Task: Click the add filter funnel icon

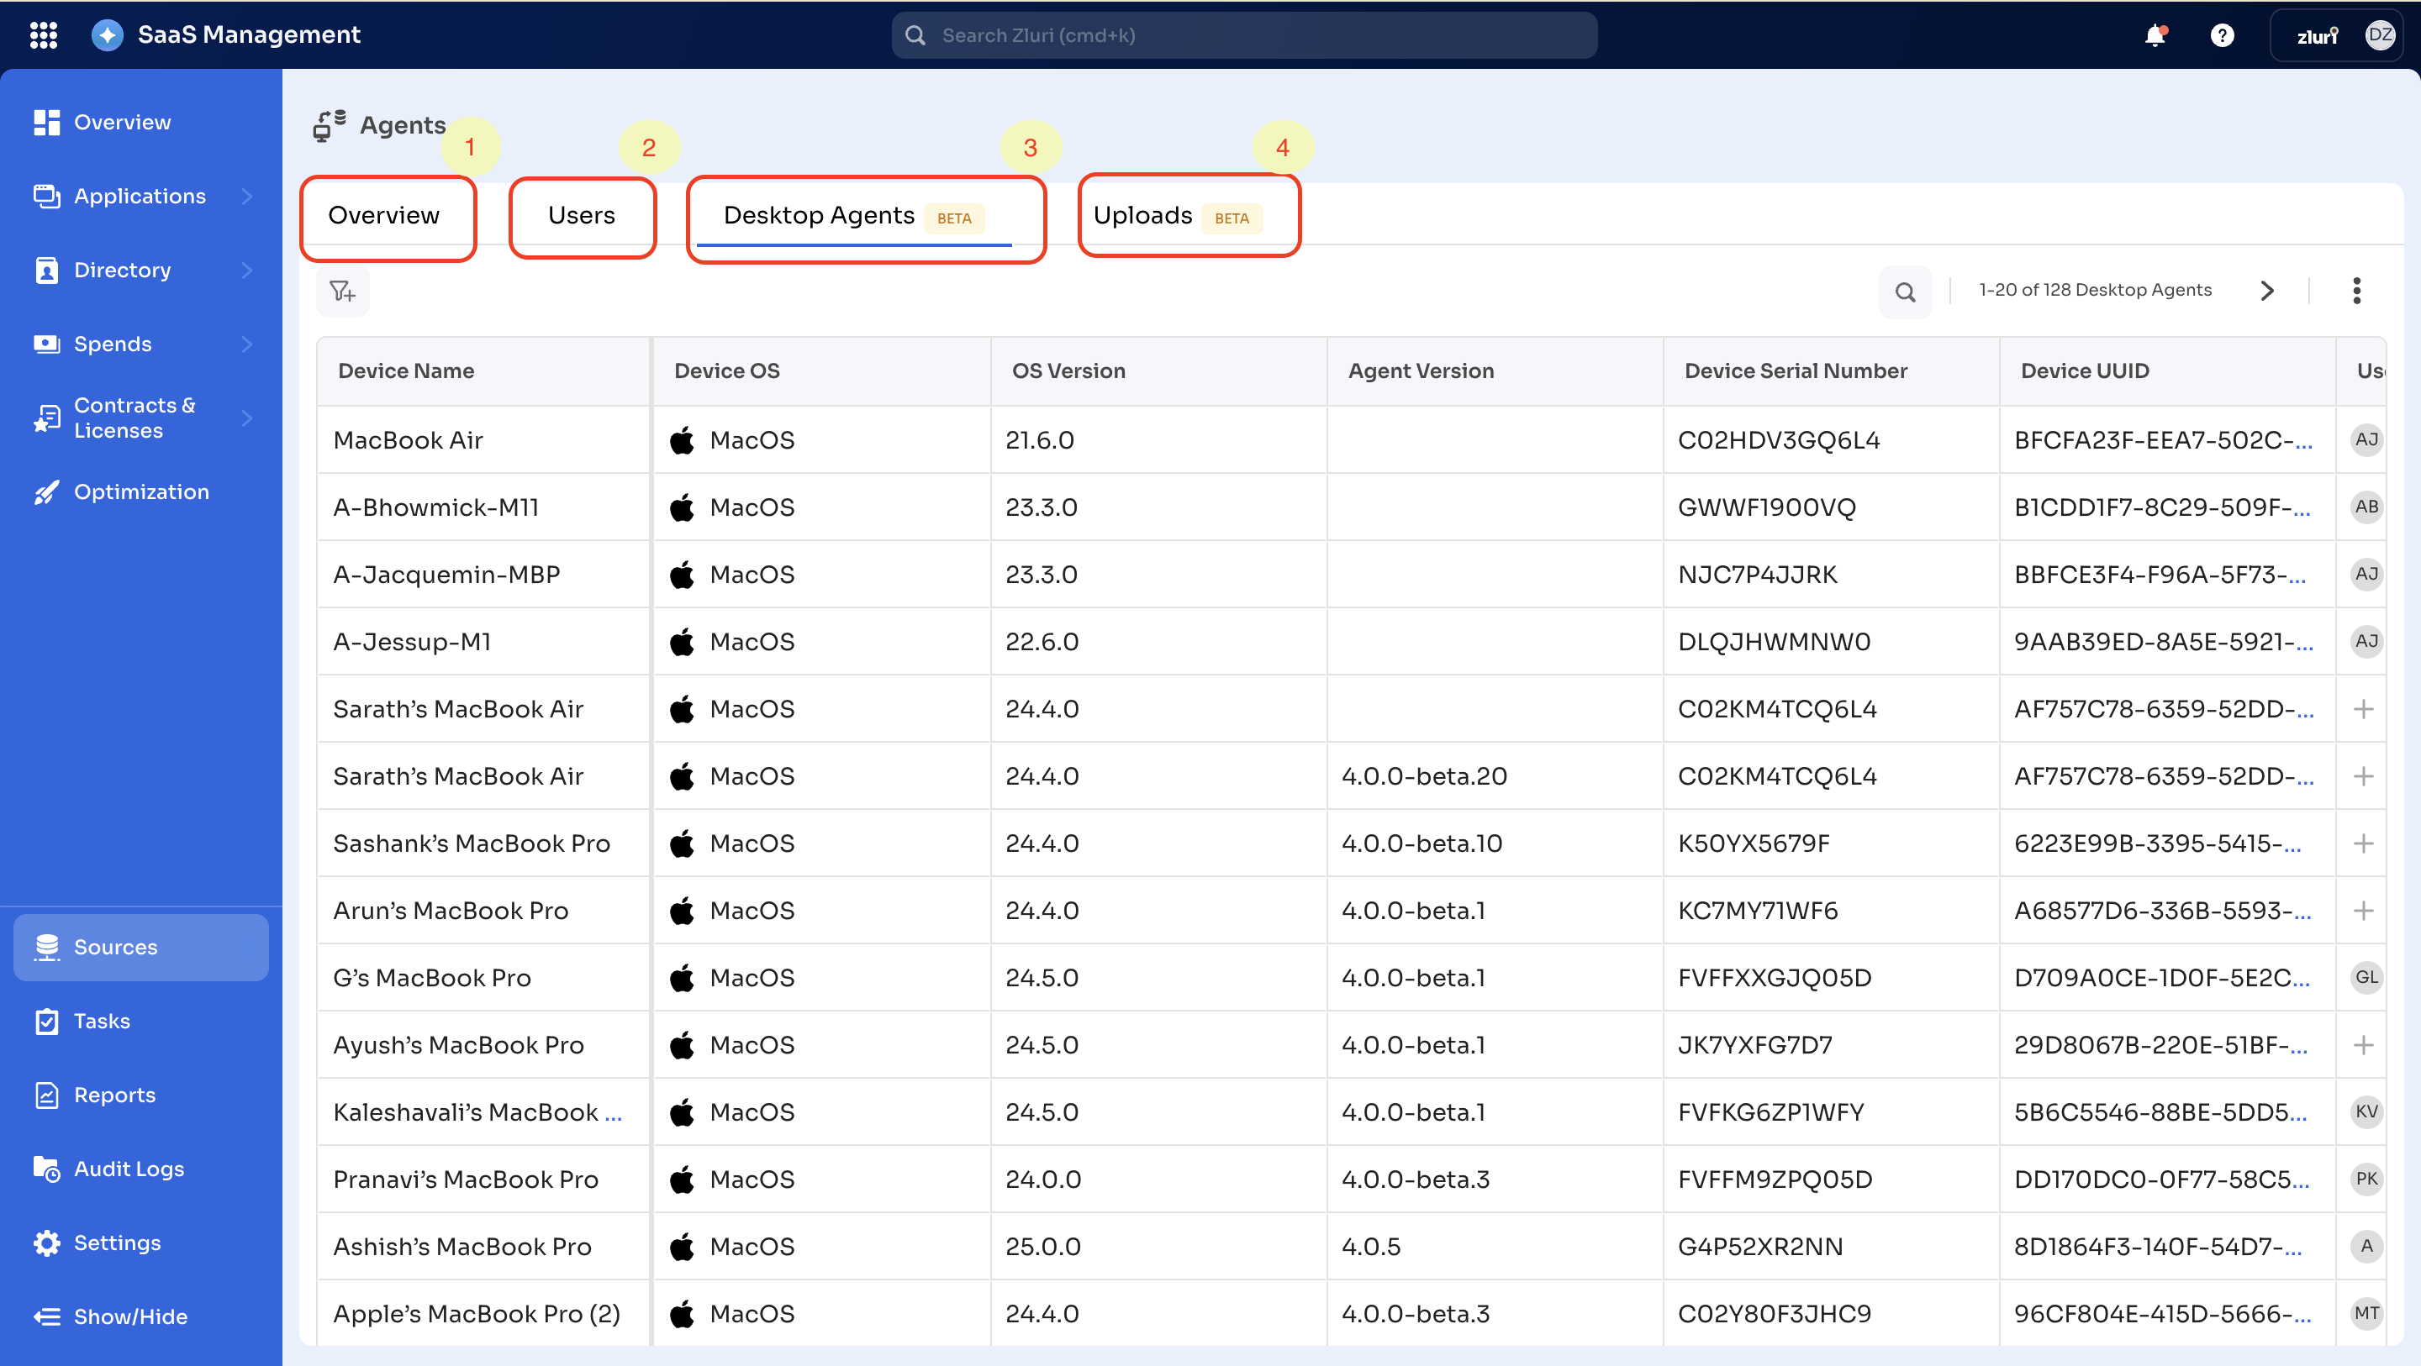Action: coord(342,292)
